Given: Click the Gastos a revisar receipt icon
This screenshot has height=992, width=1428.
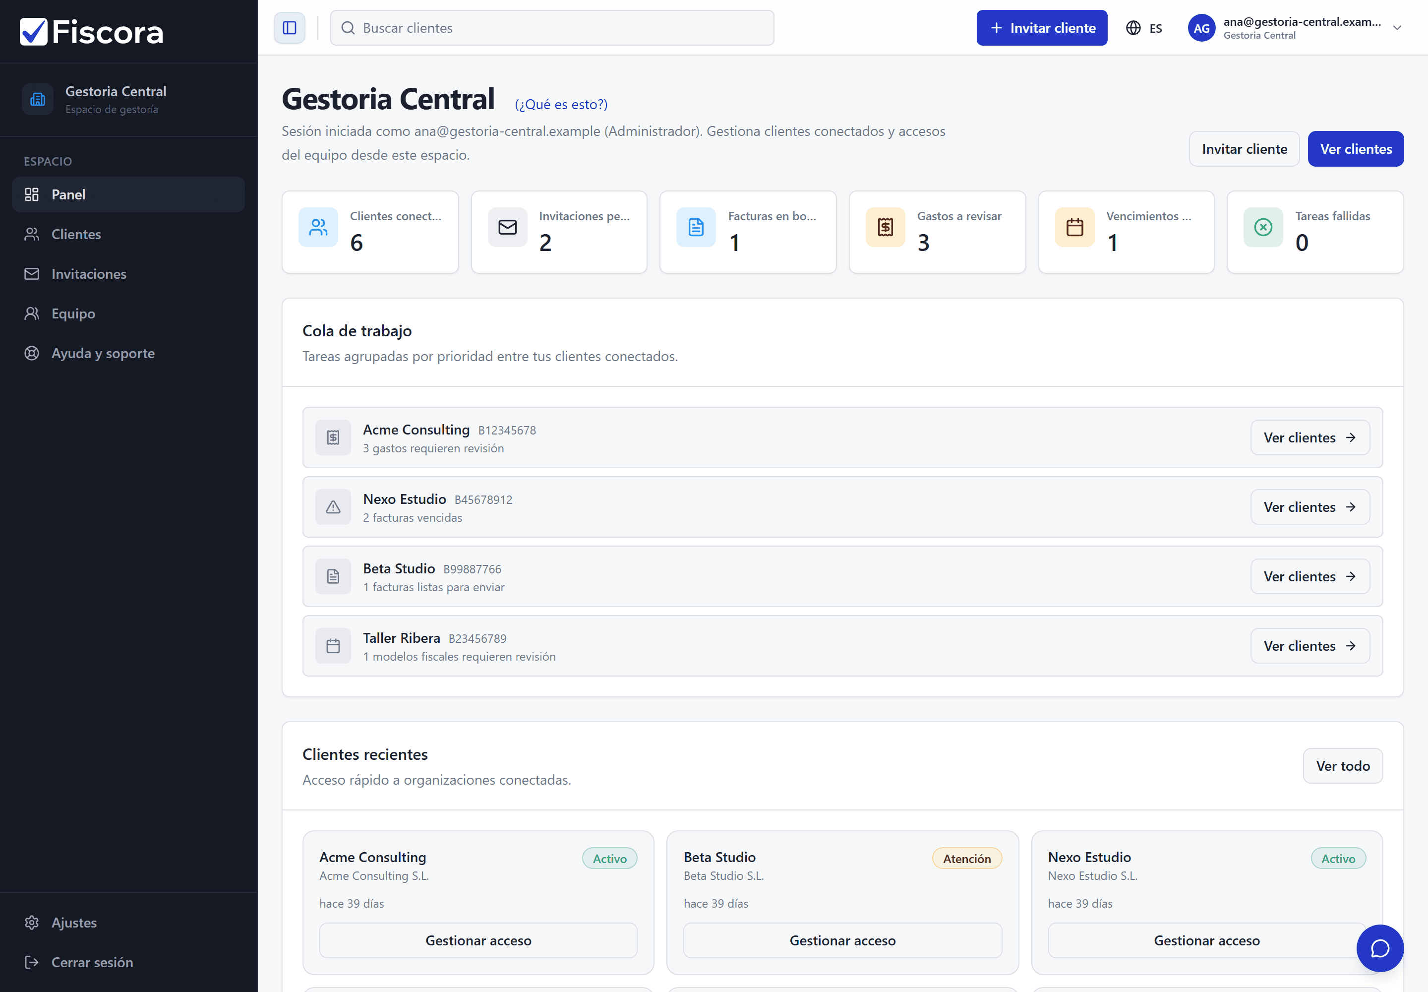Looking at the screenshot, I should point(885,228).
